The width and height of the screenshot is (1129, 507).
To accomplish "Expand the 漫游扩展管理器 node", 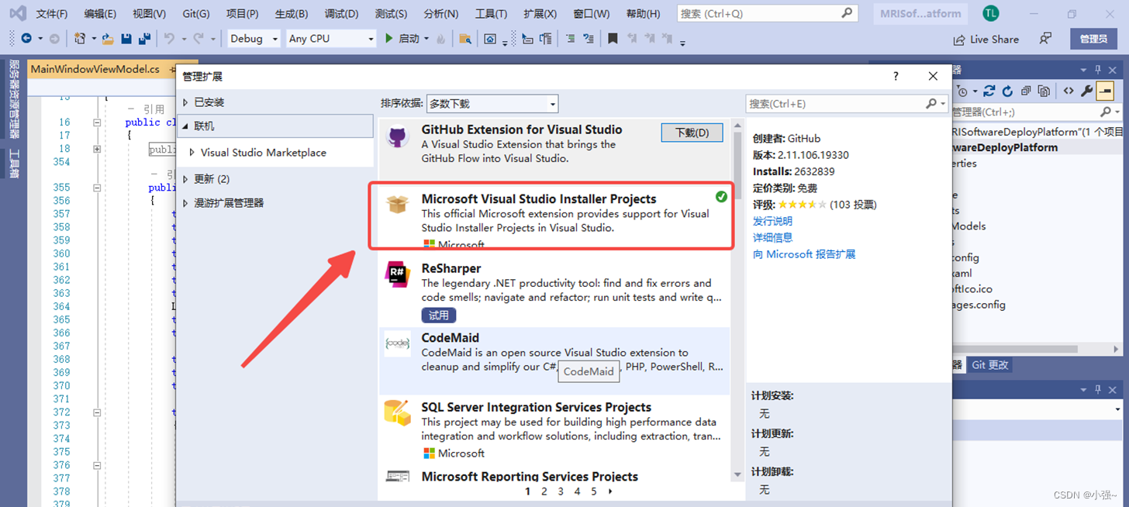I will 185,203.
